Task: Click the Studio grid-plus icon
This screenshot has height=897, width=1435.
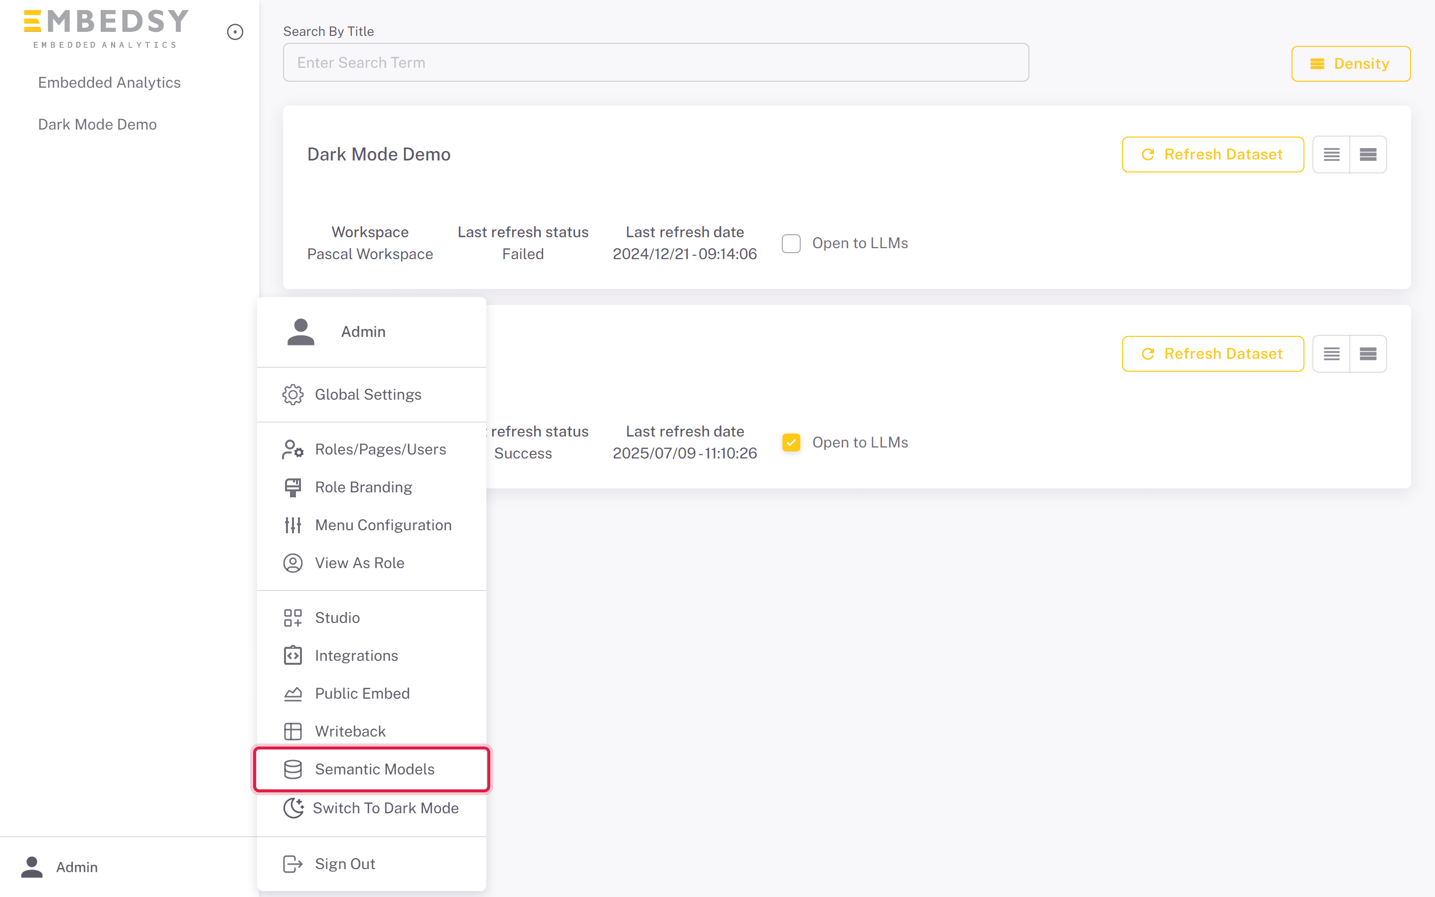Action: coord(293,617)
